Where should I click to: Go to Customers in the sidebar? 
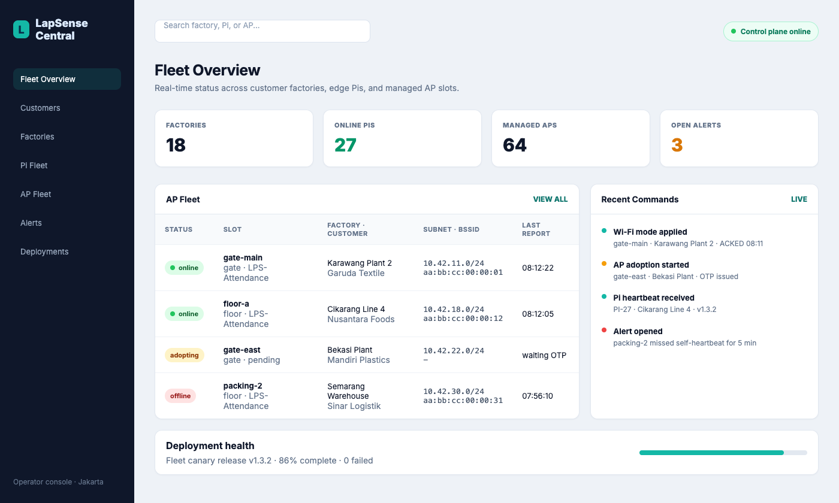67,108
